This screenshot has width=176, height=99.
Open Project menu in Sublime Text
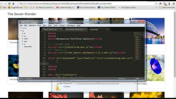[x=62, y=26]
